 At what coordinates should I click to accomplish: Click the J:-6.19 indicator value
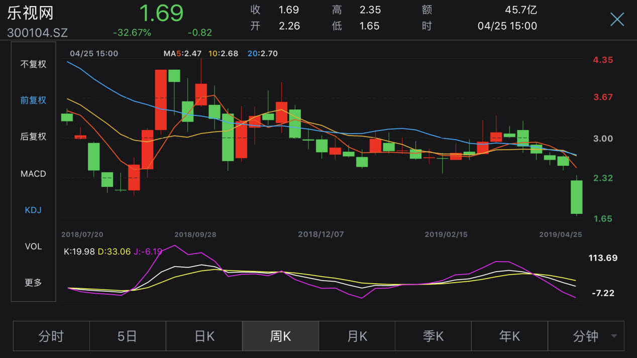coord(148,252)
